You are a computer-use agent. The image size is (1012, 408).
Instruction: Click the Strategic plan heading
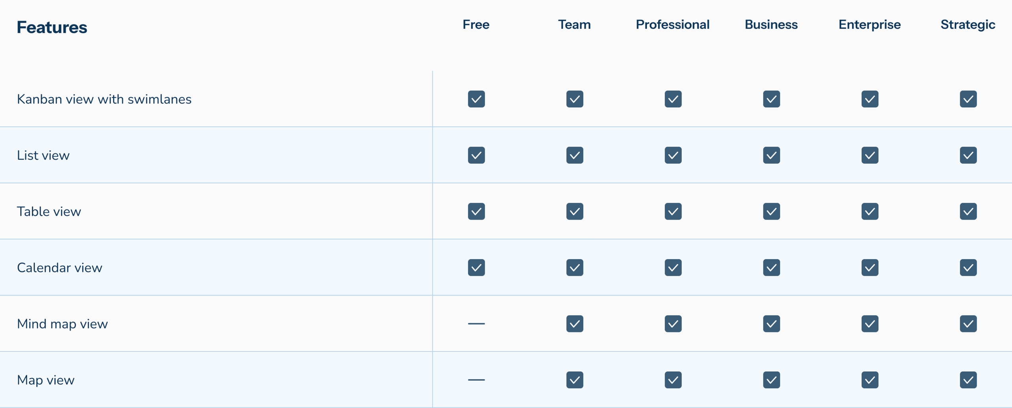tap(968, 25)
